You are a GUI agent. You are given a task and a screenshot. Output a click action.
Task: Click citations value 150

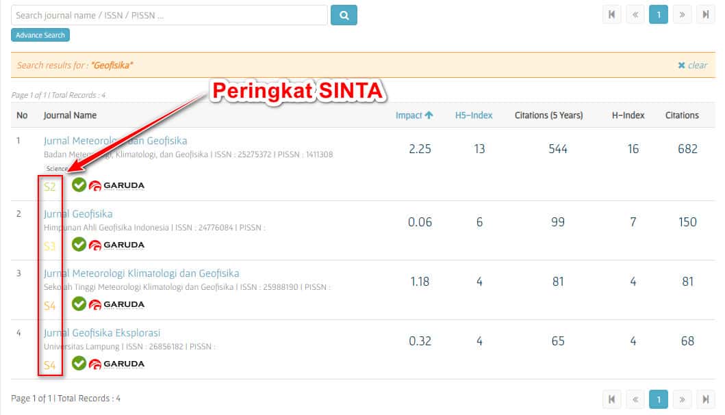pos(687,222)
